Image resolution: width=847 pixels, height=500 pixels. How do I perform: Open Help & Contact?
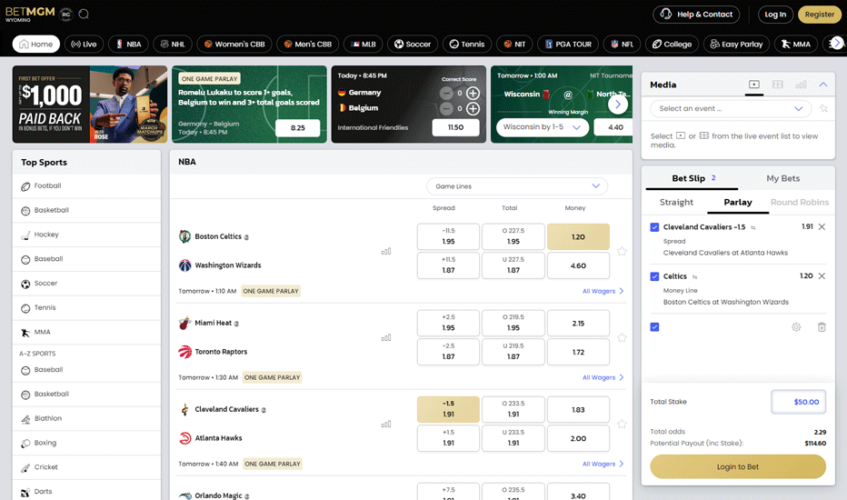(696, 15)
